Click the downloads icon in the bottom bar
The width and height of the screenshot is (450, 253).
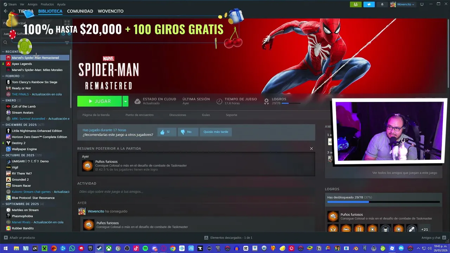click(x=206, y=238)
